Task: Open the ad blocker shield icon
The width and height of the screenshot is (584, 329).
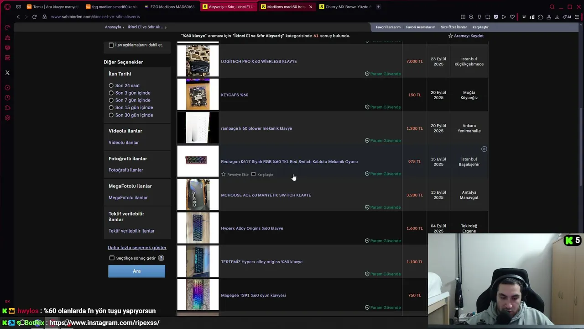Action: (496, 17)
